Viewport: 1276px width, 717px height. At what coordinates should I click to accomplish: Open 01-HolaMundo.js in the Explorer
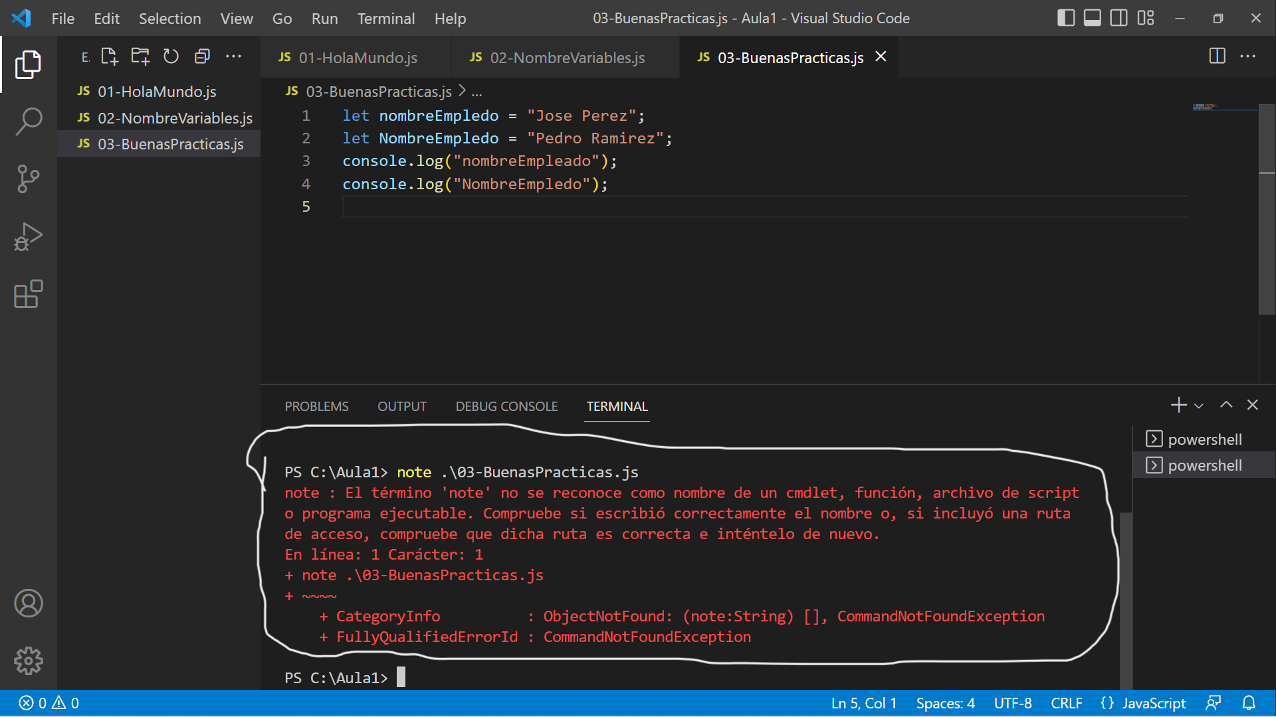click(x=158, y=92)
